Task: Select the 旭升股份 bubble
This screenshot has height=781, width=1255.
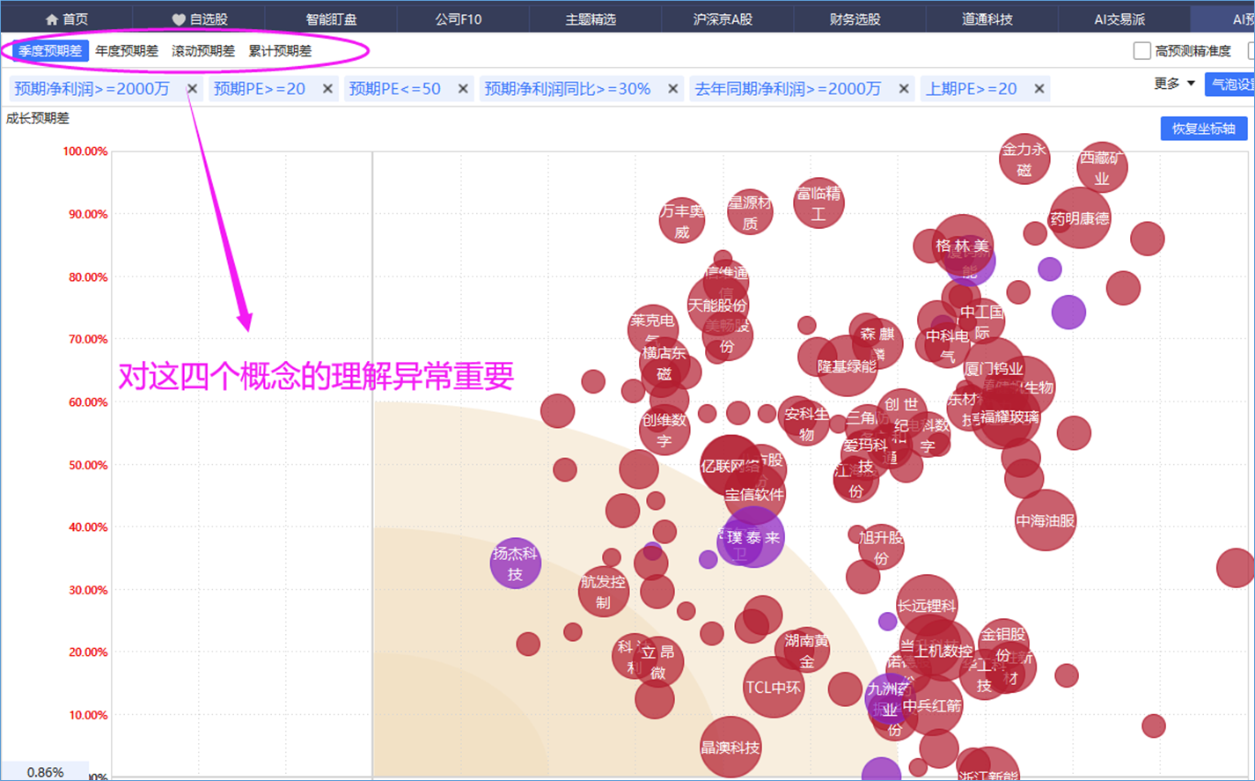Action: point(881,546)
